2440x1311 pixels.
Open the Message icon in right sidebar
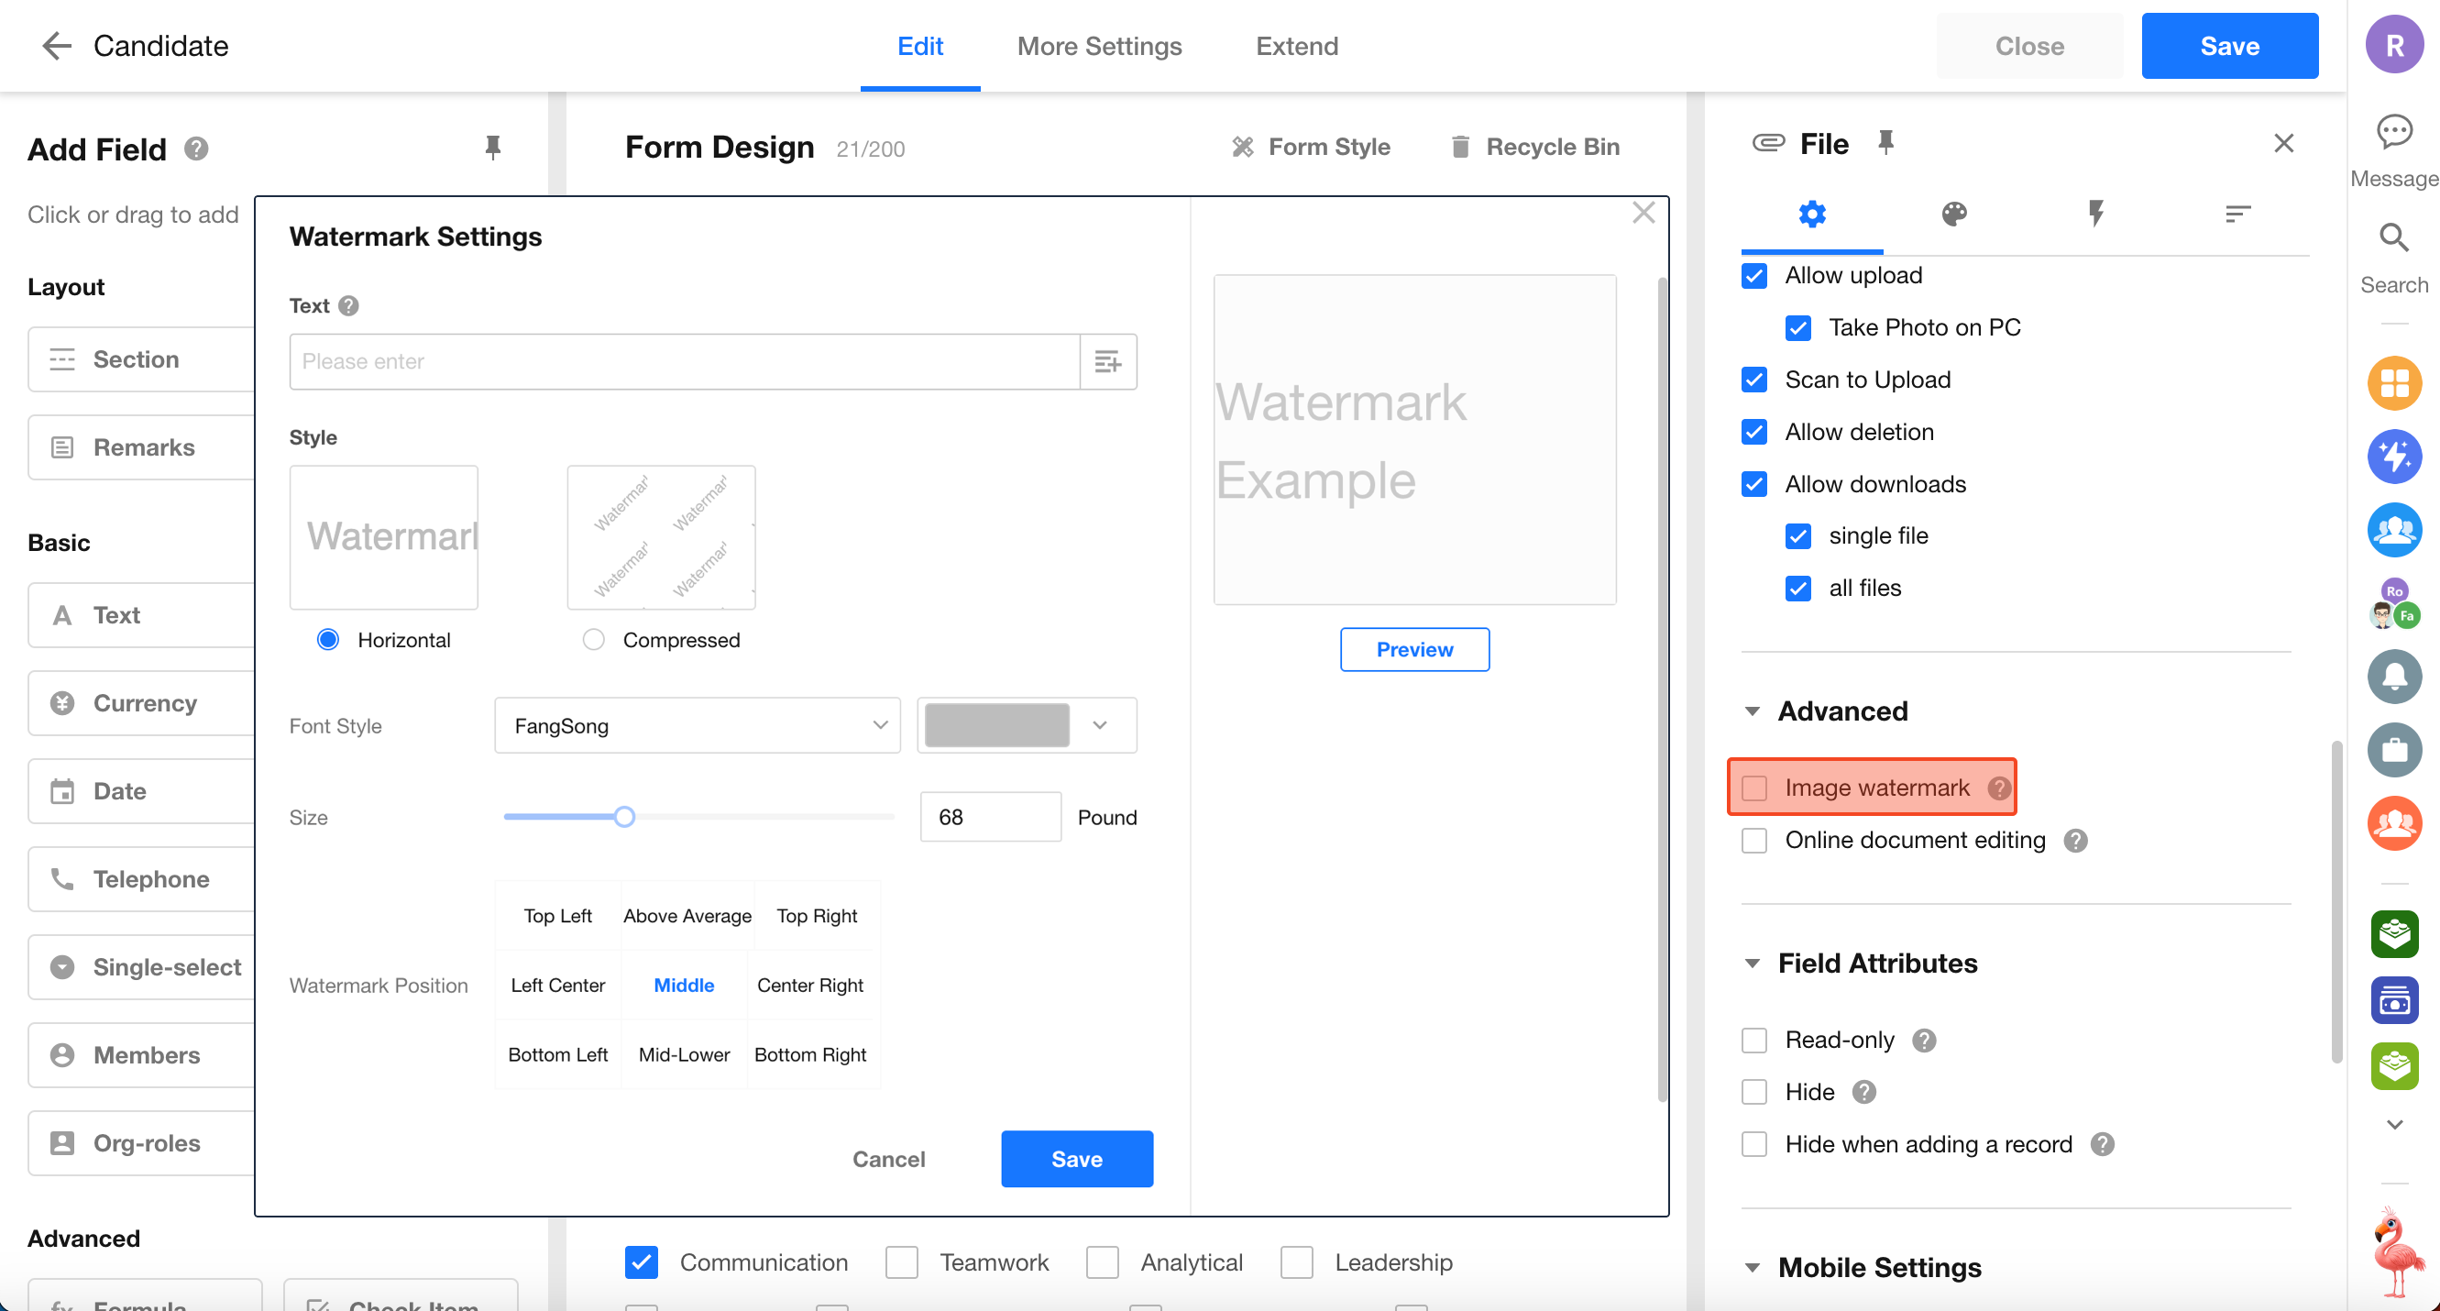pyautogui.click(x=2393, y=133)
